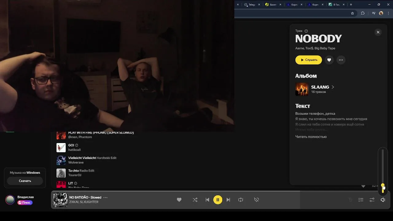Close the В Гос browser tab

tap(344, 5)
